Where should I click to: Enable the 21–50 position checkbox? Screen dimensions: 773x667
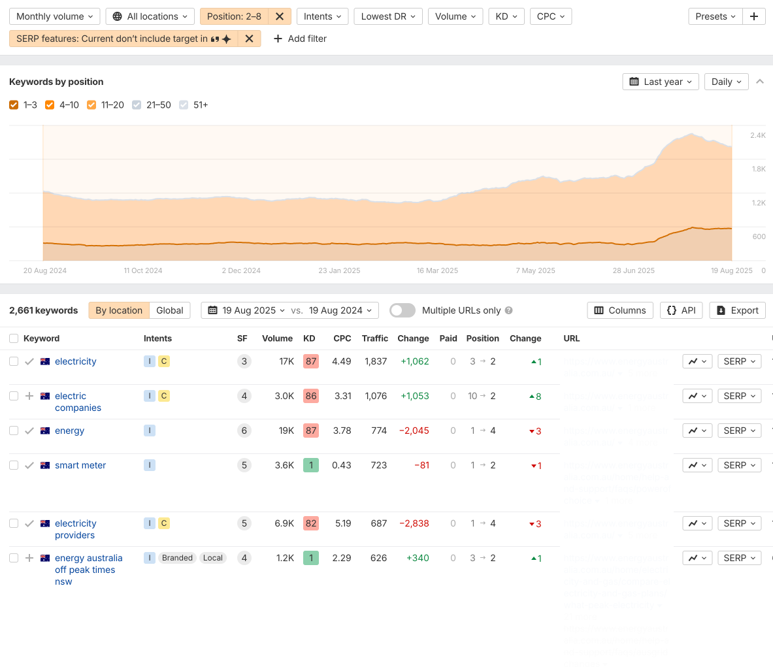137,105
